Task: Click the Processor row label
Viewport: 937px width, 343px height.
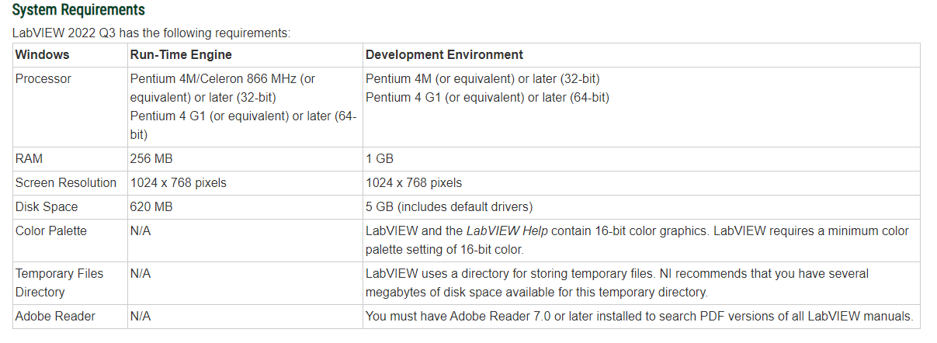Action: 43,79
